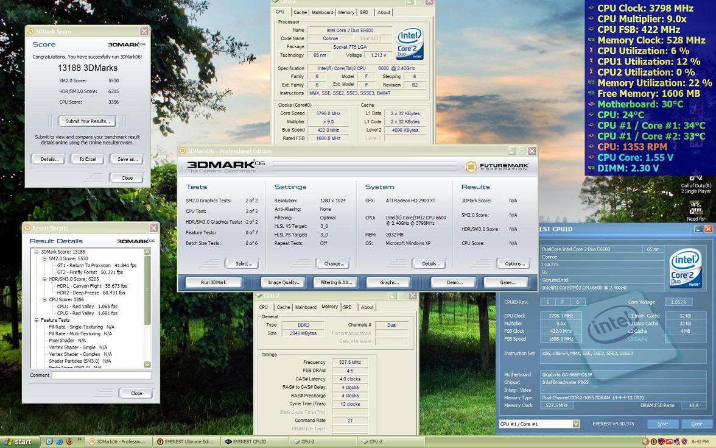This screenshot has height=448, width=716.
Task: Switch to 3DMark06 Professional taskbar button
Action: point(118,441)
